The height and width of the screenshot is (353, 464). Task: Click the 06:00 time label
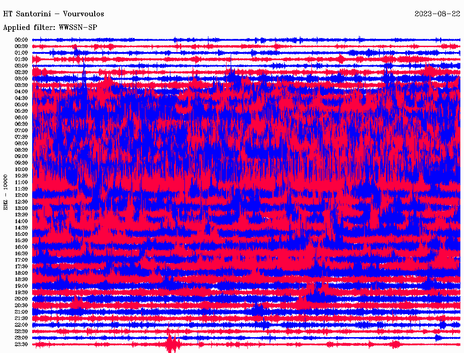coord(21,117)
